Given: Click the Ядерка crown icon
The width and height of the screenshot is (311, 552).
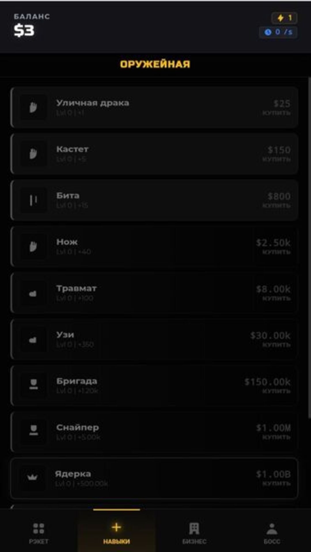Looking at the screenshot, I should (33, 477).
